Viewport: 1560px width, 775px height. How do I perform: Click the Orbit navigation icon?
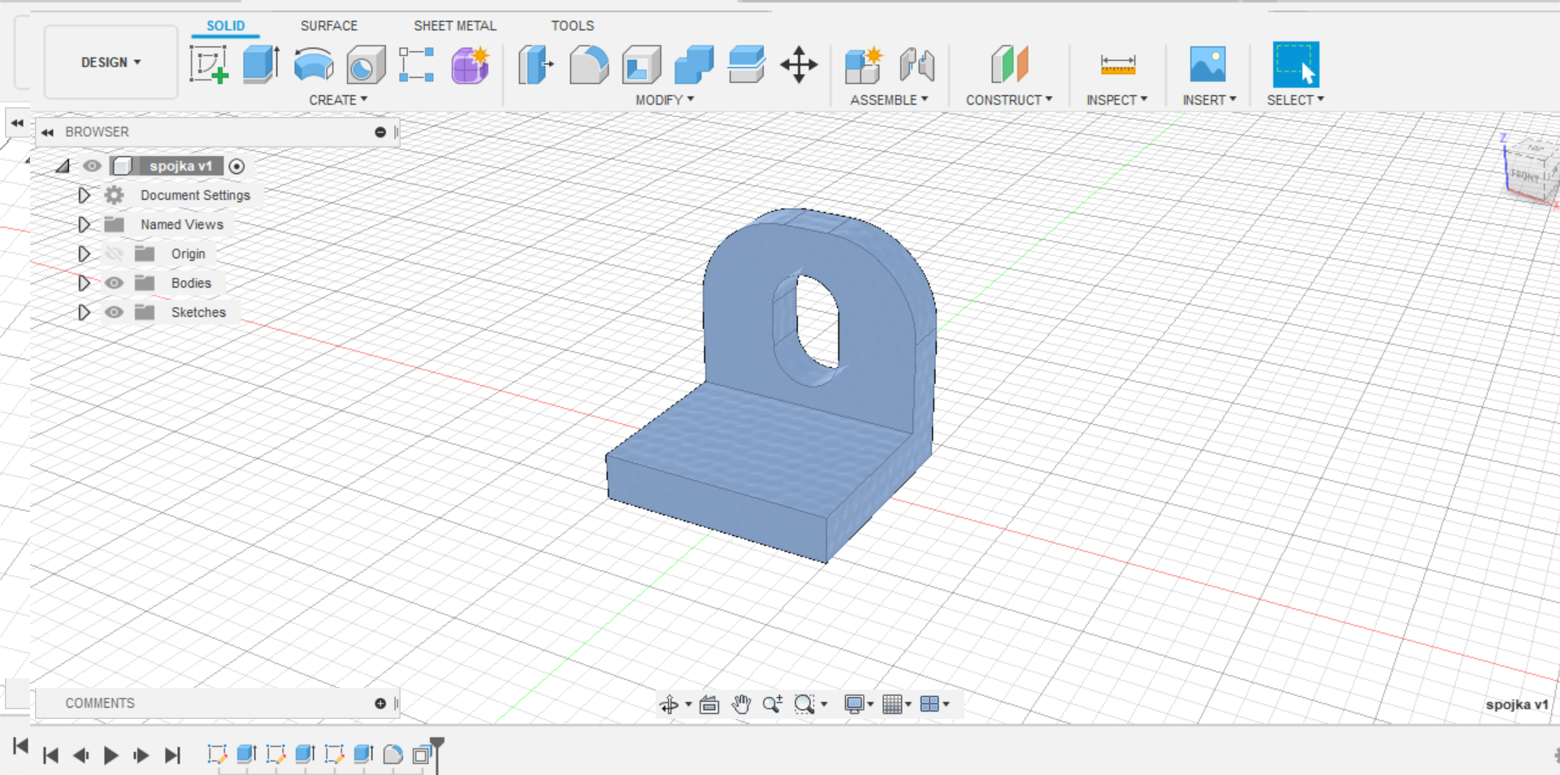(669, 704)
